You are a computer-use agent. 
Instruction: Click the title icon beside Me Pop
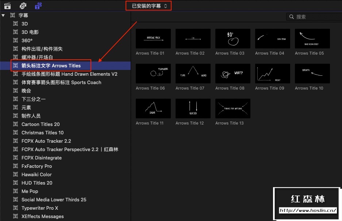pos(15,191)
